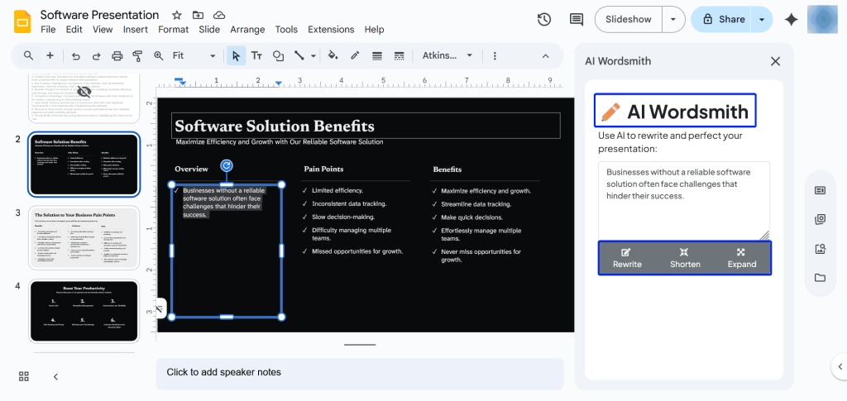Viewport: 847px width, 401px height.
Task: Open the Extensions menu
Action: (x=331, y=30)
